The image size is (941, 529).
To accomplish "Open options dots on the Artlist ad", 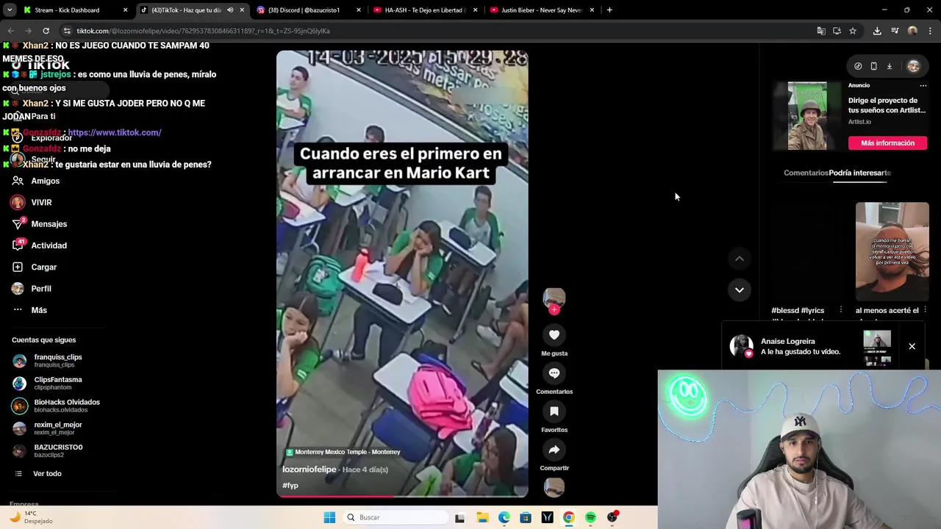I will tap(923, 85).
